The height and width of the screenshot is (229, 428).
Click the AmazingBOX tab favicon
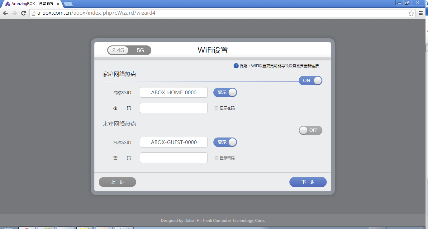(x=8, y=4)
